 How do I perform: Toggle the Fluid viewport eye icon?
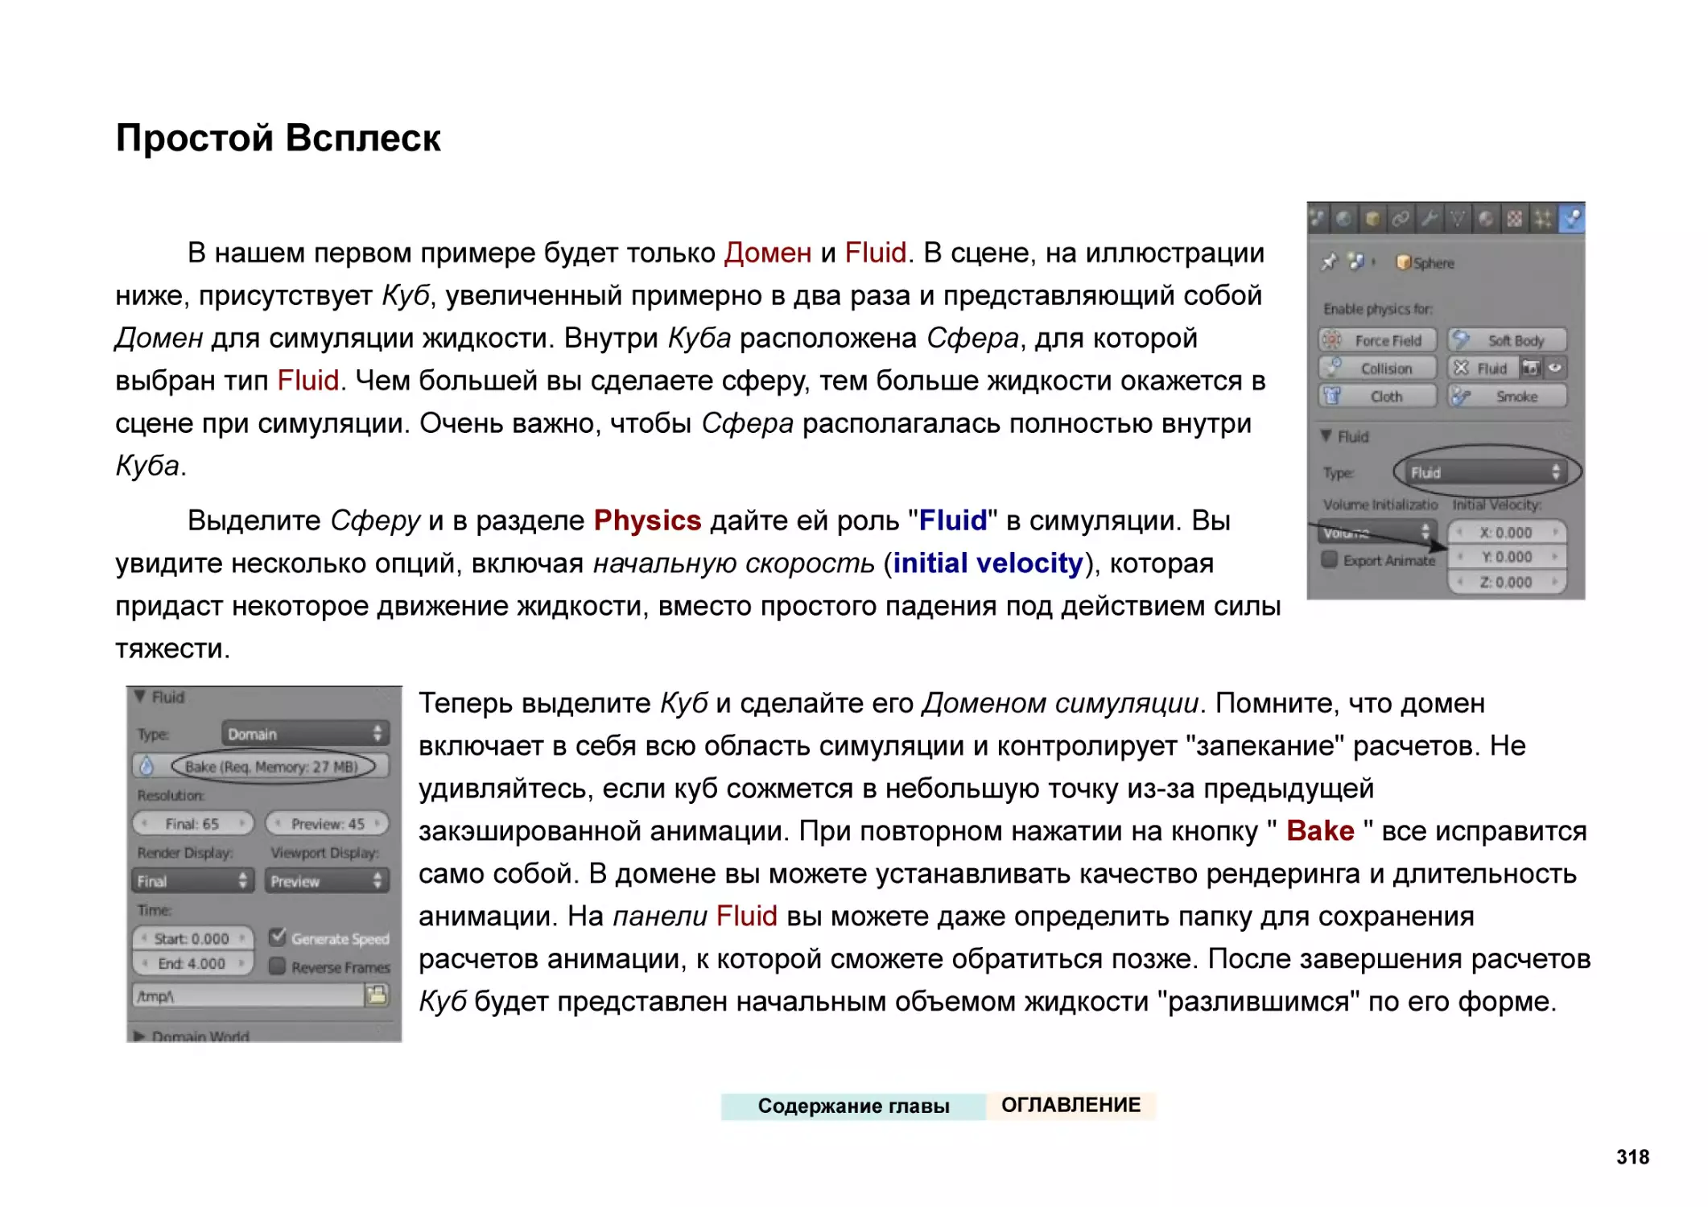1554,369
